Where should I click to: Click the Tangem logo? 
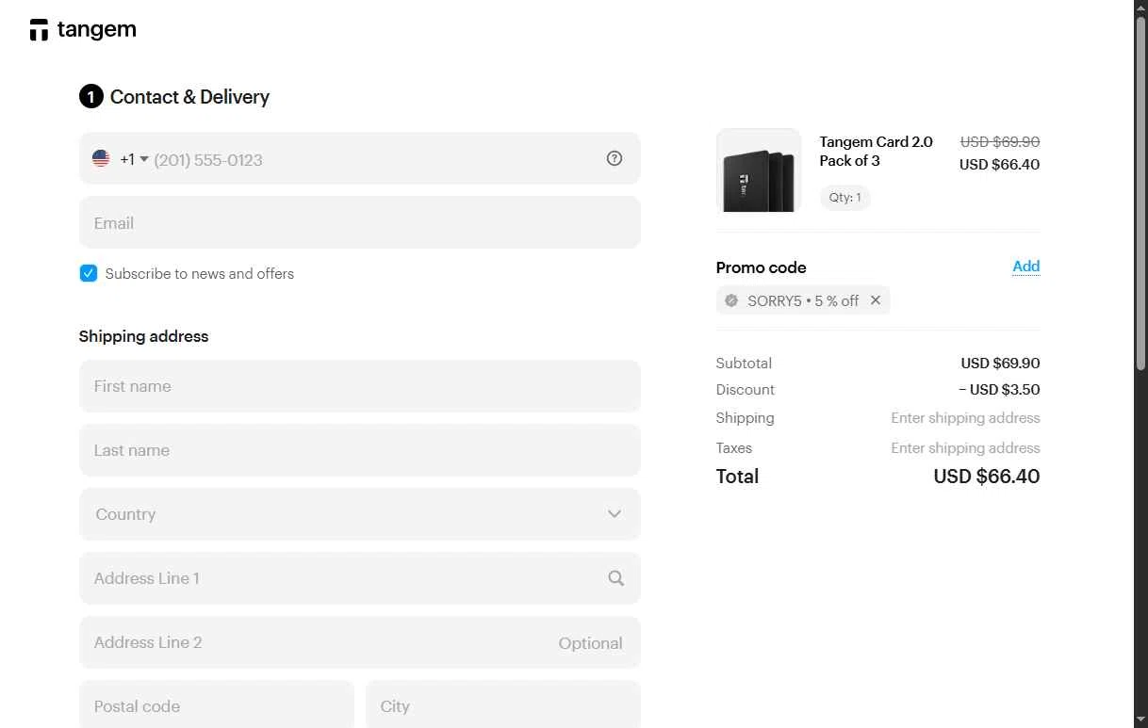[83, 30]
